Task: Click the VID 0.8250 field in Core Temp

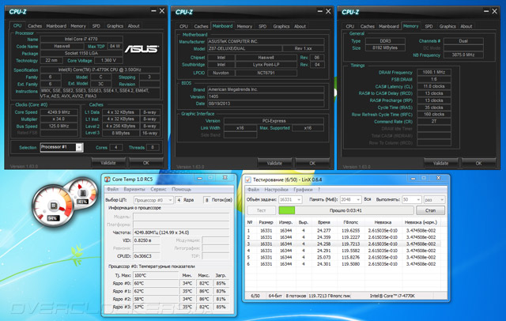Action: click(x=146, y=240)
